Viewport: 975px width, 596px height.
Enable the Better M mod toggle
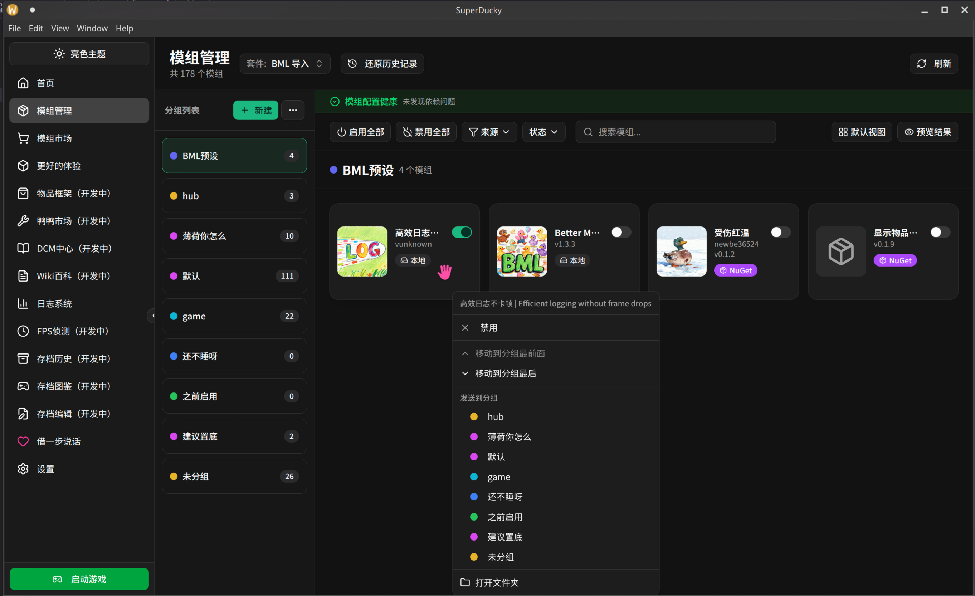(620, 232)
